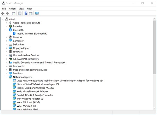The height and width of the screenshot is (115, 157).
Task: Click the Display adapters icon
Action: pyautogui.click(x=10, y=48)
